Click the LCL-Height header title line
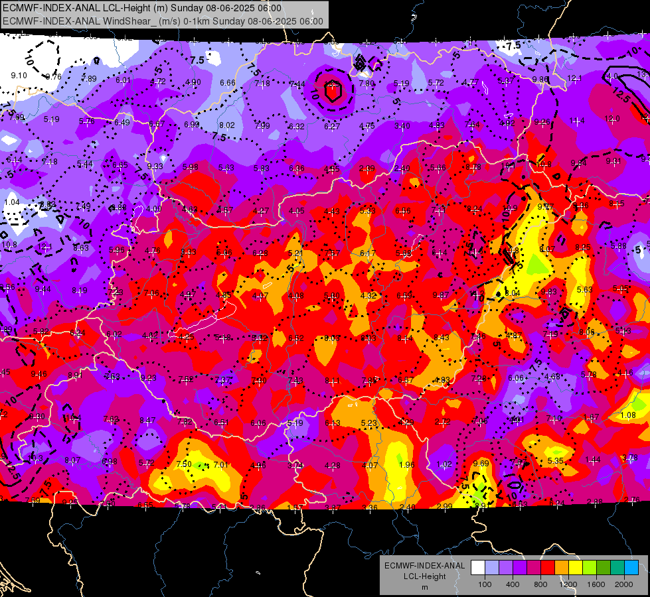Viewport: 650px width, 597px height. [x=142, y=8]
